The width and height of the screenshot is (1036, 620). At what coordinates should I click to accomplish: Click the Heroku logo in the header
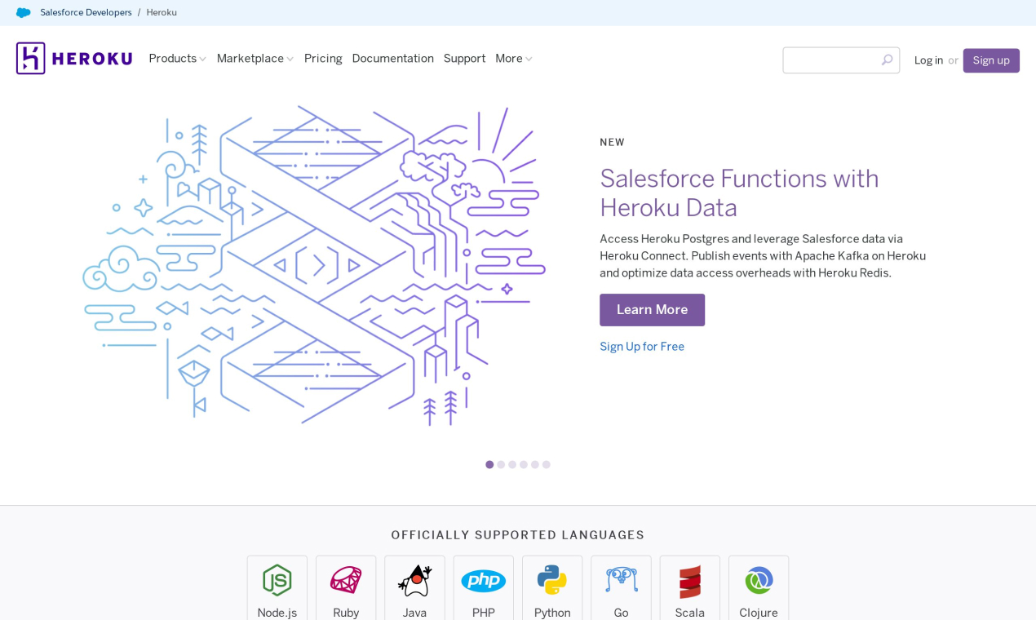73,58
